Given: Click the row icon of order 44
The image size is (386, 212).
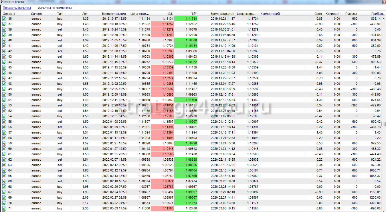Looking at the screenshot, I should [4, 62].
